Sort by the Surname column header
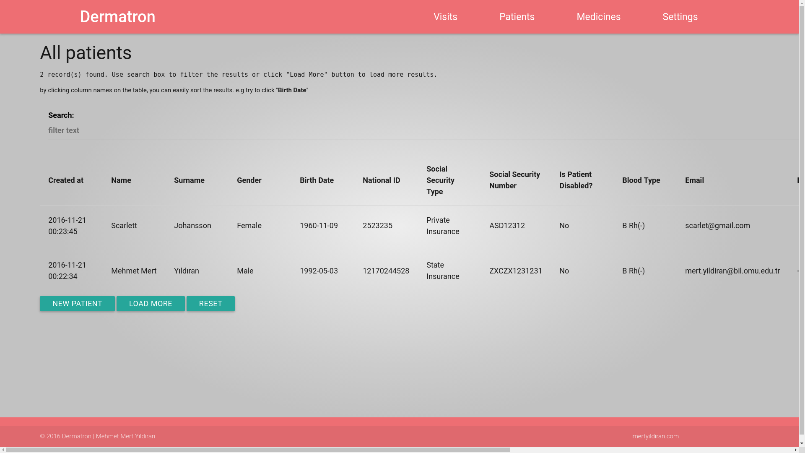Screen dimensions: 805x453 (189, 180)
